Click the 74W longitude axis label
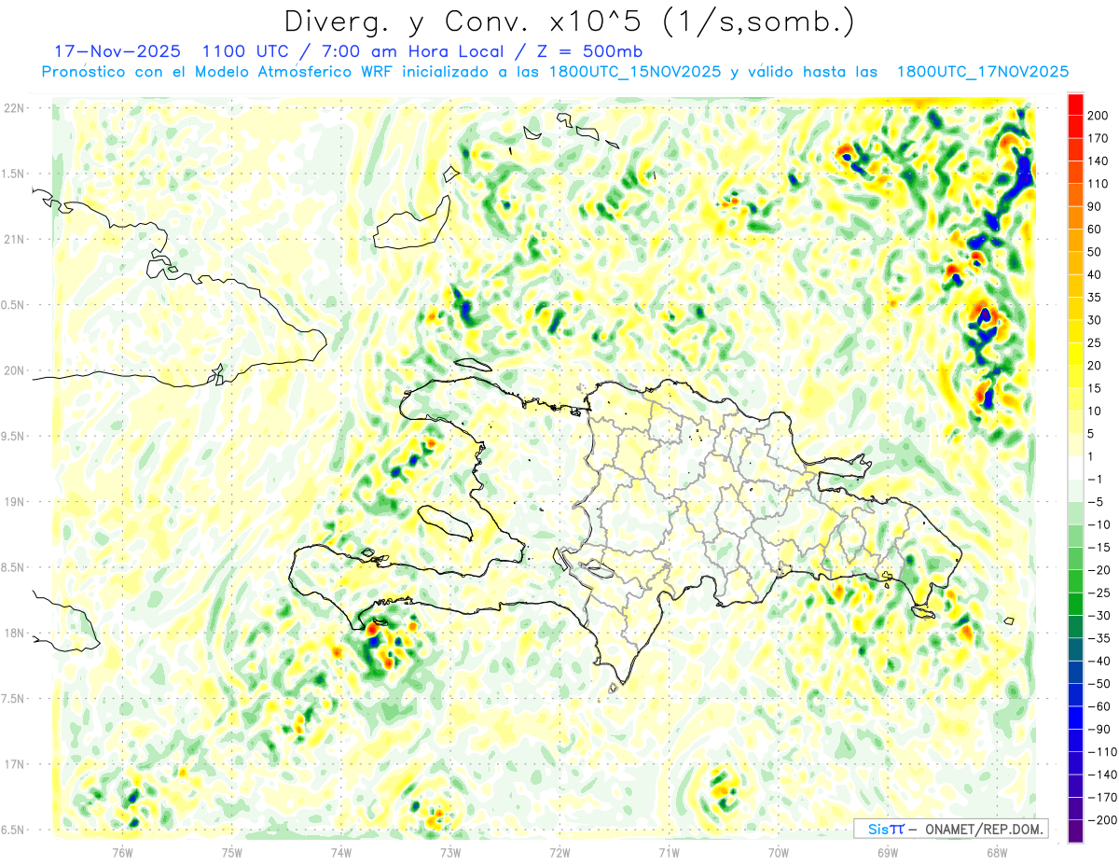The image size is (1119, 865). 341,852
